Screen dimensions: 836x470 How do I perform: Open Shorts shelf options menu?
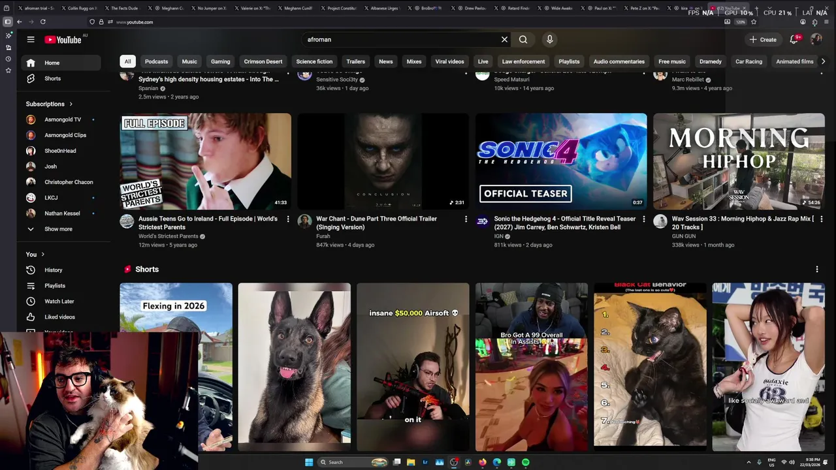[x=816, y=269]
